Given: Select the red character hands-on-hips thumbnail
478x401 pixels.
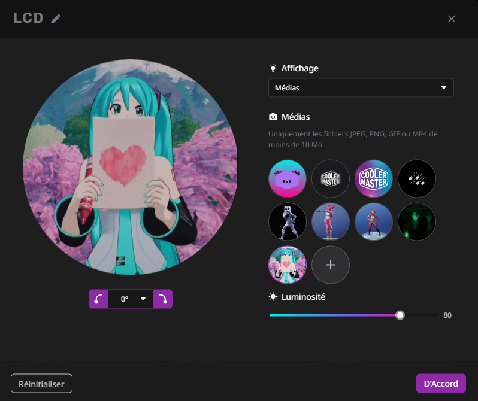Looking at the screenshot, I should pyautogui.click(x=374, y=221).
